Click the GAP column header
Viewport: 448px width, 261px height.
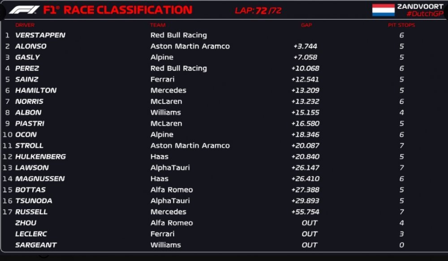coord(306,25)
